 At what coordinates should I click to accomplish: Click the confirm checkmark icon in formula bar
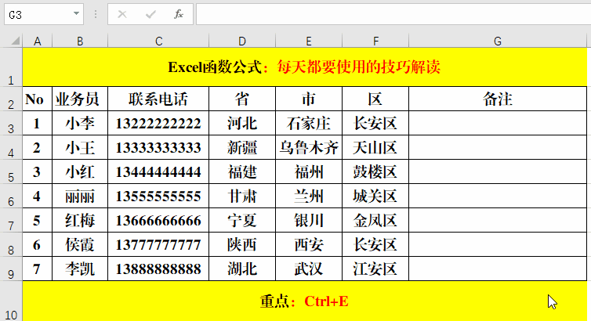[x=150, y=14]
